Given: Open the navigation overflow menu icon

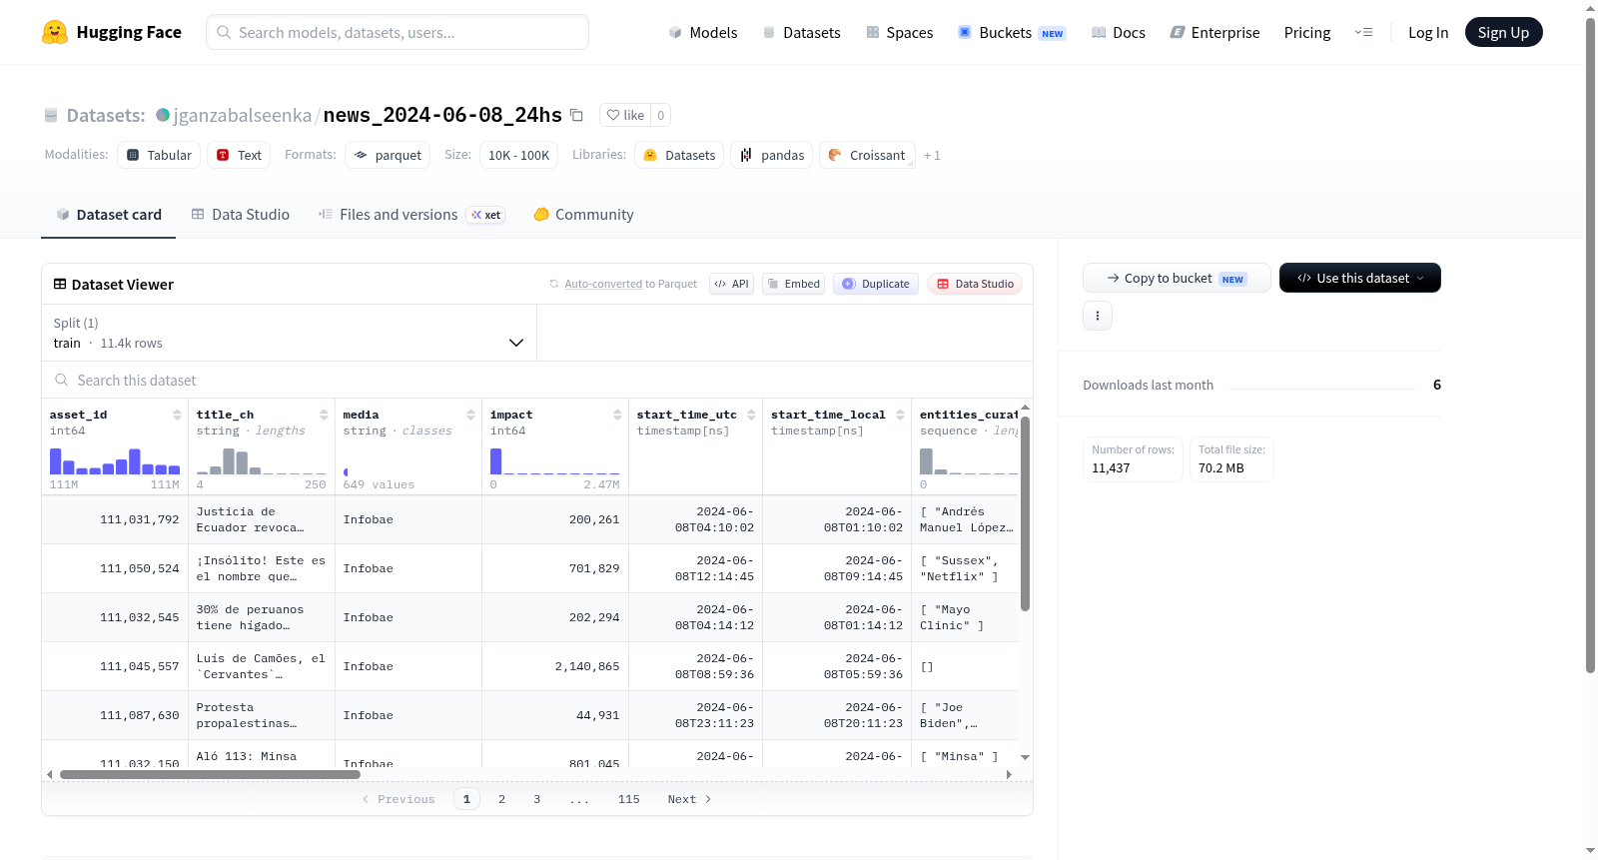Looking at the screenshot, I should 1363,32.
